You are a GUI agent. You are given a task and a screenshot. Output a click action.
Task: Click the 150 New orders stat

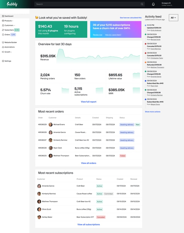pyautogui.click(x=80, y=76)
